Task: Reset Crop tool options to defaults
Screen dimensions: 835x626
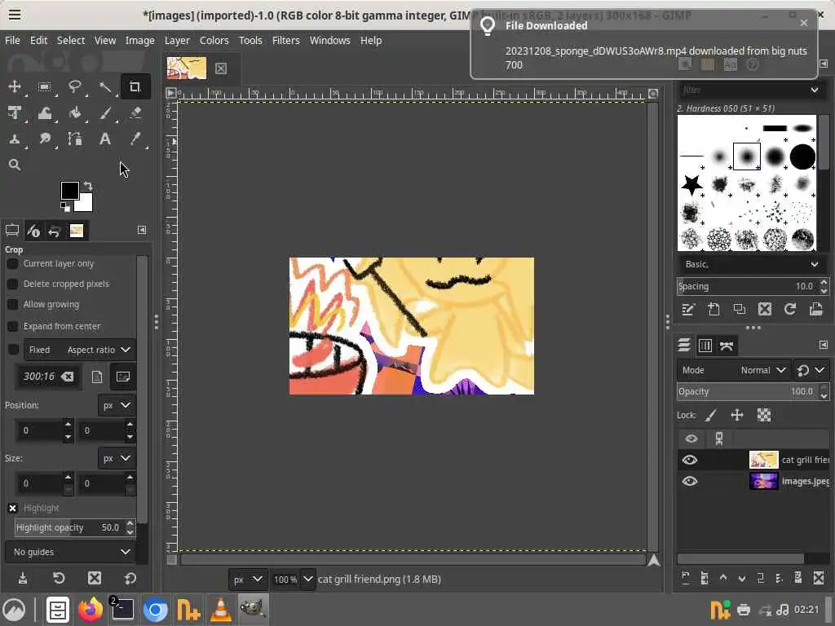Action: click(130, 578)
